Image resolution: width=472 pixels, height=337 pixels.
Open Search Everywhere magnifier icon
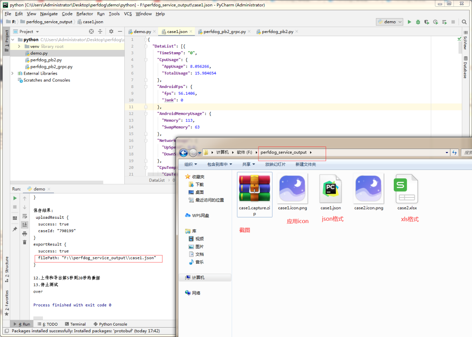pyautogui.click(x=465, y=22)
